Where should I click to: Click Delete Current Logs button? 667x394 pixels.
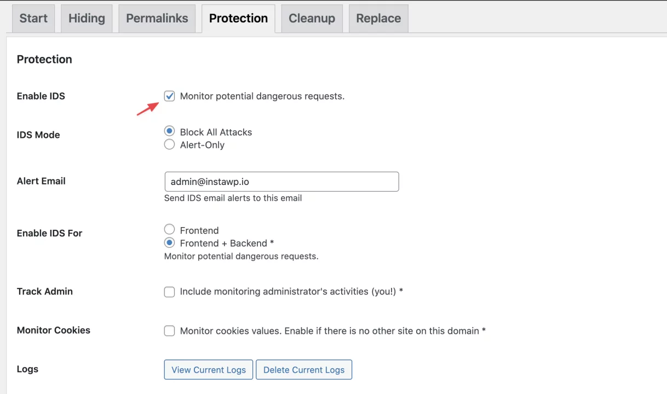coord(304,370)
